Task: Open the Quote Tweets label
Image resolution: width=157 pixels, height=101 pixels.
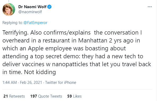Action: 50,96
